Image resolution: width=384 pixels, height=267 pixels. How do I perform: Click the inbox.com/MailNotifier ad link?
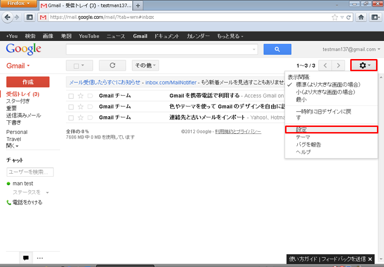171,82
